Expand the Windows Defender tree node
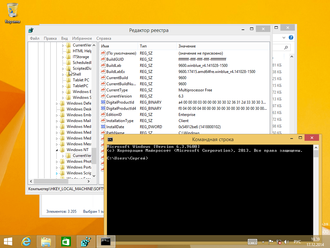This screenshot has width=330, height=248. point(57,104)
